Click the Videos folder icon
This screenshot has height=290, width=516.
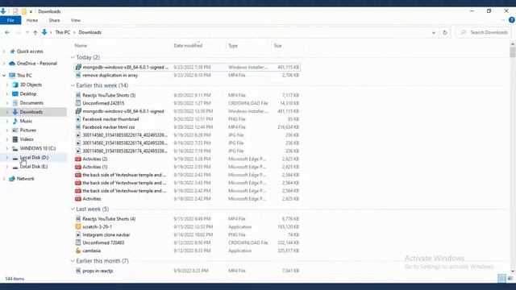15,139
